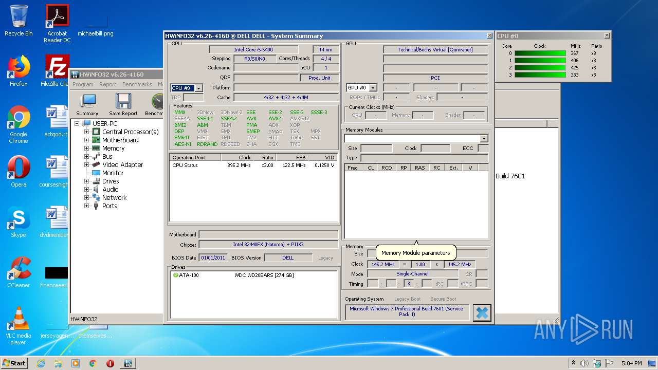The image size is (658, 370).
Task: Click the clock showing 5:04 PM
Action: [x=631, y=363]
